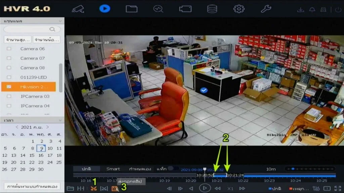Toggle the แท็ก switch
This screenshot has height=193, width=344.
173,169
